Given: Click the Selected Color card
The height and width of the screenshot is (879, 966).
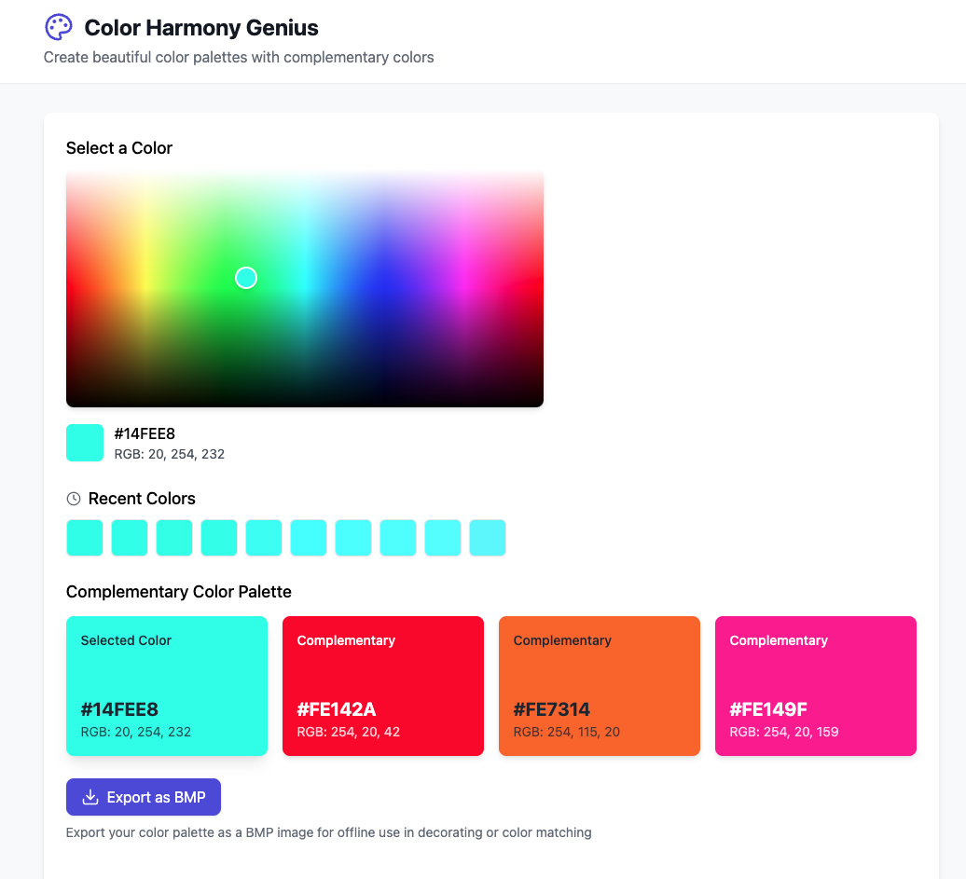Looking at the screenshot, I should pos(167,685).
